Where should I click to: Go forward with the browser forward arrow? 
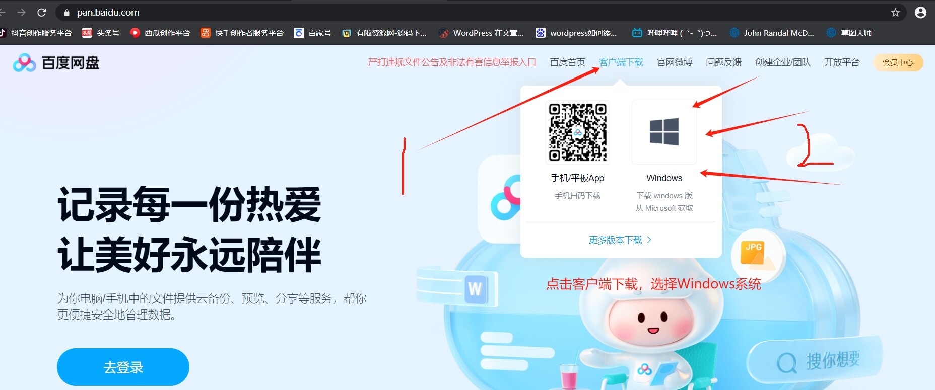[x=22, y=13]
